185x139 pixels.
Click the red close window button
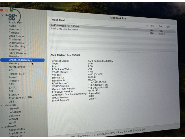1,10
